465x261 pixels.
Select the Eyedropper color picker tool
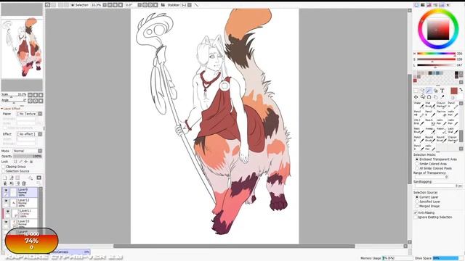click(x=442, y=97)
